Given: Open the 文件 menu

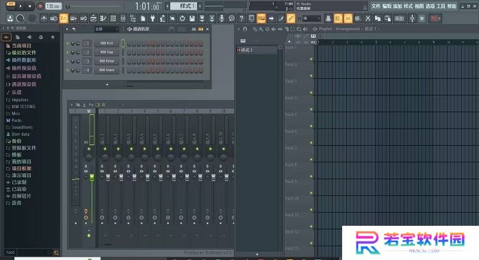Looking at the screenshot, I should [376, 6].
